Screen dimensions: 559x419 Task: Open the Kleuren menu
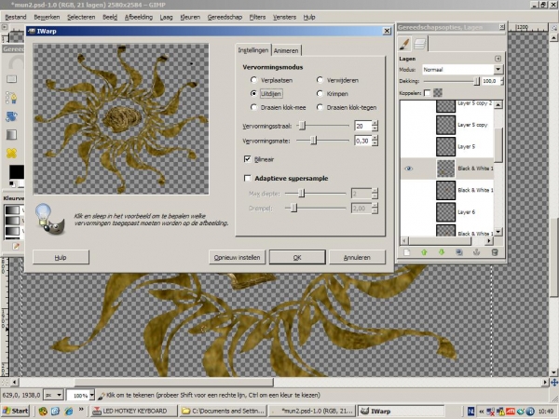(190, 17)
